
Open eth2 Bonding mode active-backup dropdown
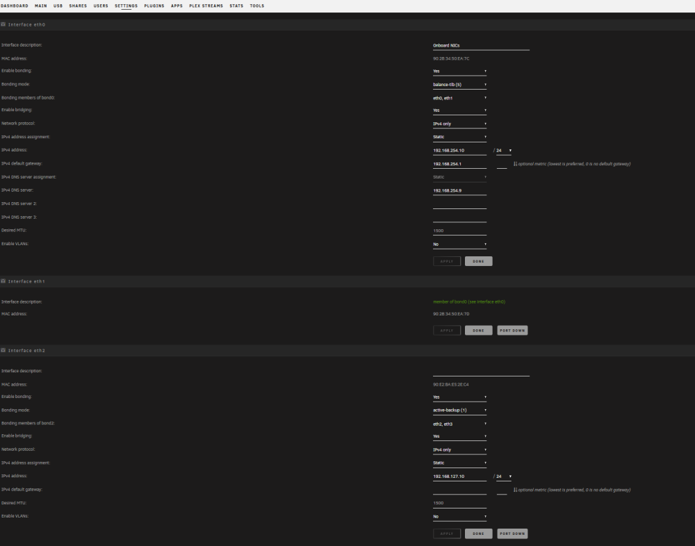coord(459,410)
